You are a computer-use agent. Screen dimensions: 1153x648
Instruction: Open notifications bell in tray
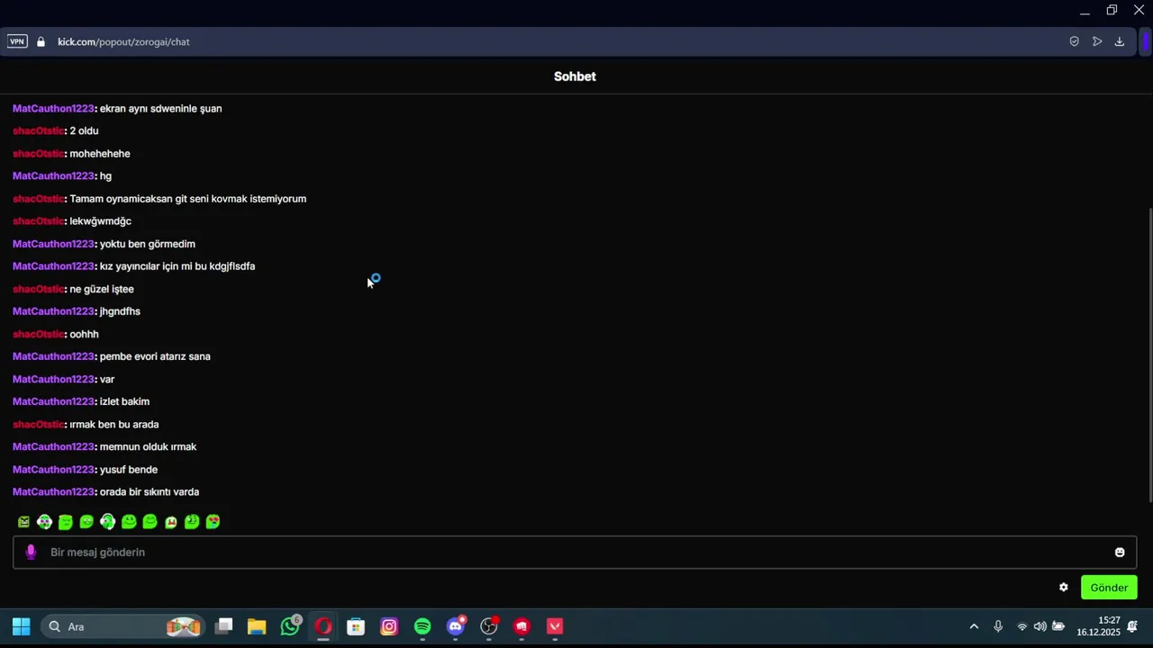pyautogui.click(x=1132, y=626)
